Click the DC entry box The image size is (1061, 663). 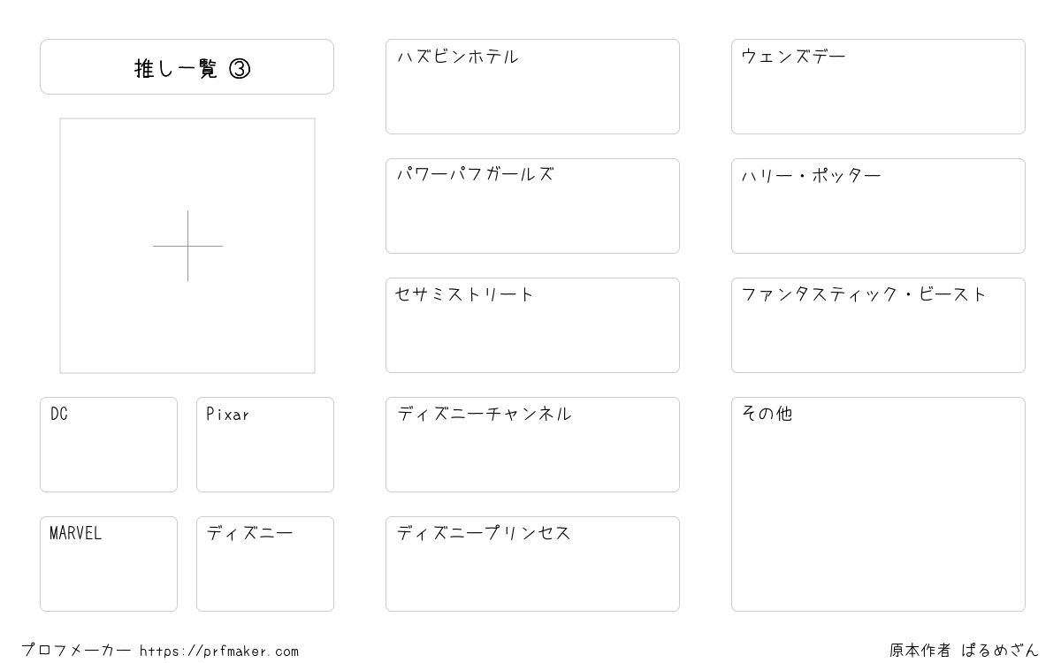[109, 445]
